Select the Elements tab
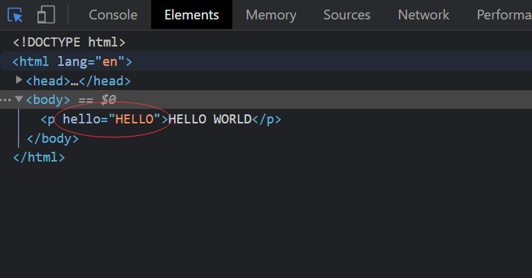Screen dimensions: 532x278 tap(191, 15)
